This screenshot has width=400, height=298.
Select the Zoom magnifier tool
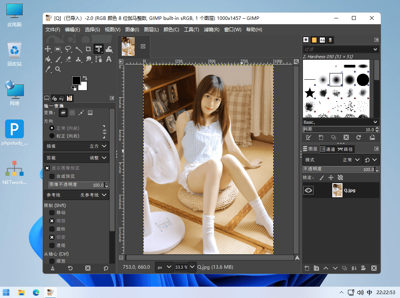(58, 69)
